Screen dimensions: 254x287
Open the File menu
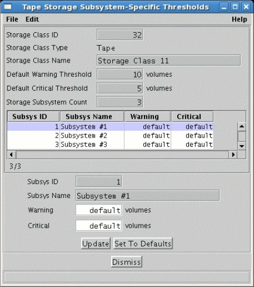click(x=12, y=19)
